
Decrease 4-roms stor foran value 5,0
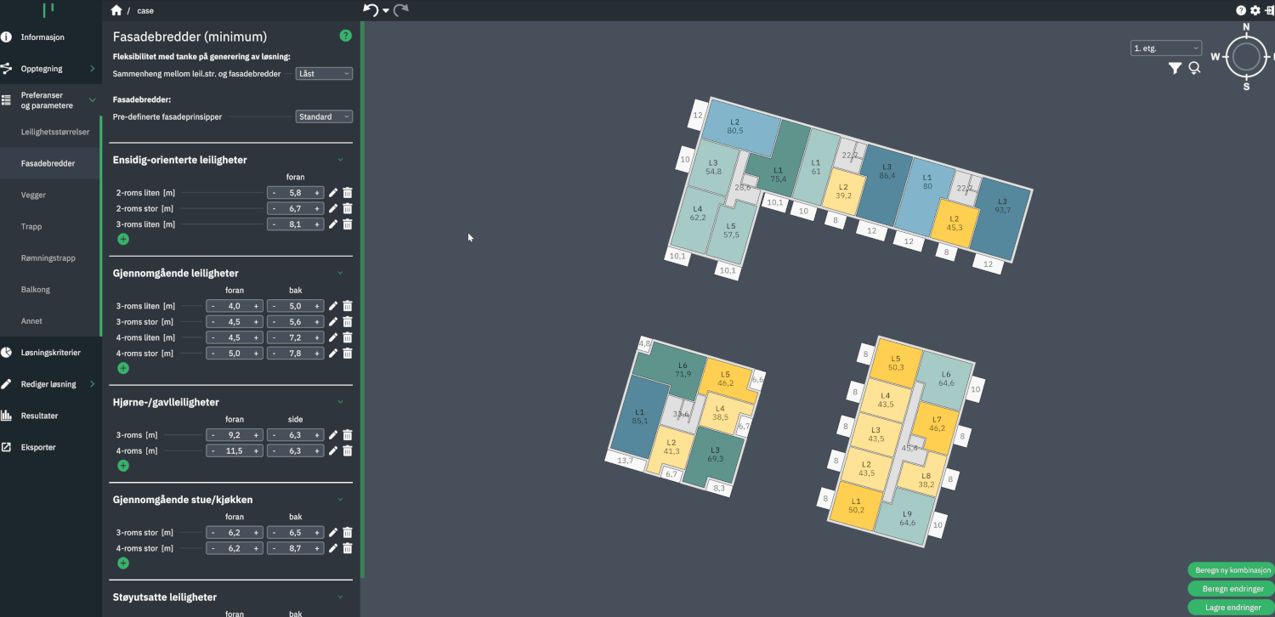tap(212, 354)
